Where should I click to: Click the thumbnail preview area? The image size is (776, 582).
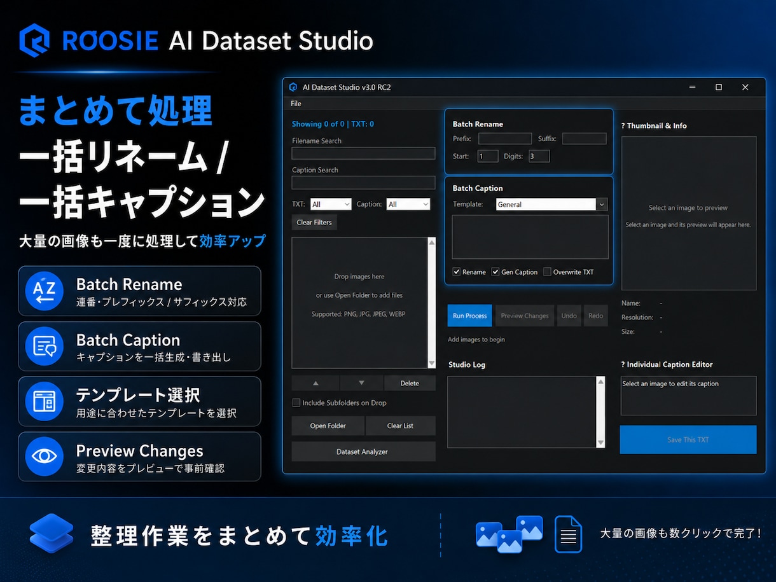[x=688, y=214]
